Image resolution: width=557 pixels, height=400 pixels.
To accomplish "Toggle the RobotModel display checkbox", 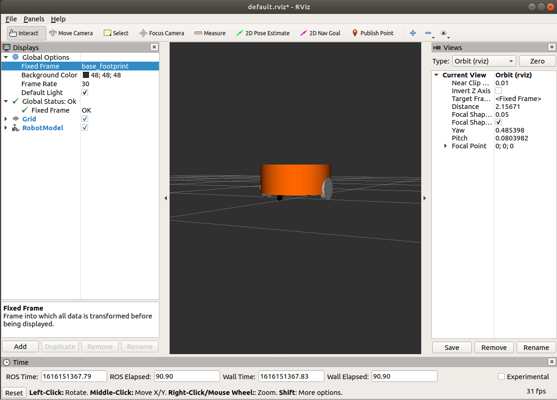I will pos(85,127).
